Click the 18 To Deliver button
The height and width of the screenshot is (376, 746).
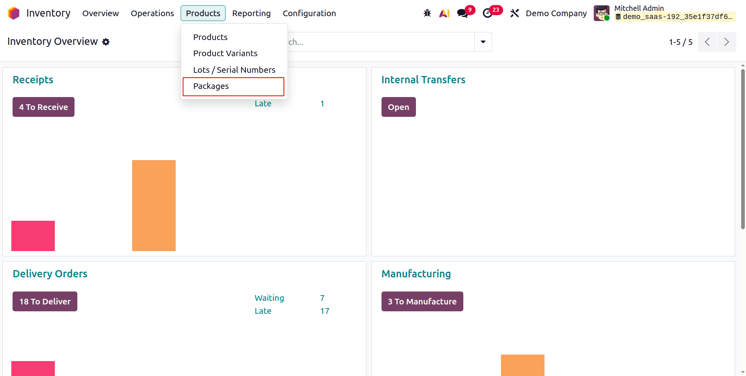(45, 301)
